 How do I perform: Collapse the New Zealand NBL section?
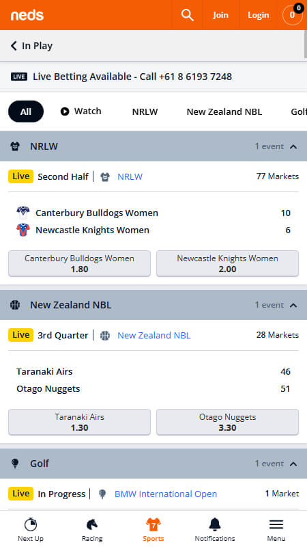[153, 305]
